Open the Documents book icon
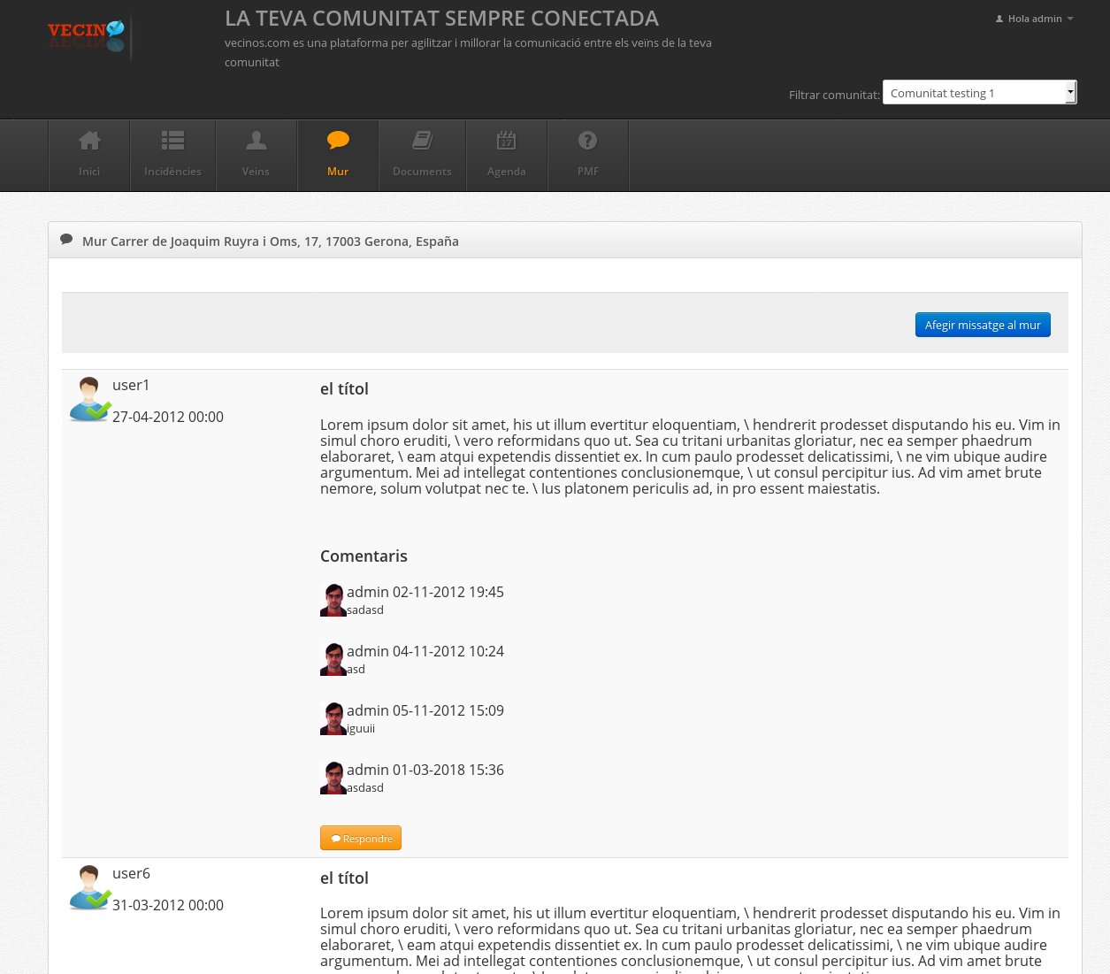Image resolution: width=1110 pixels, height=974 pixels. (422, 141)
